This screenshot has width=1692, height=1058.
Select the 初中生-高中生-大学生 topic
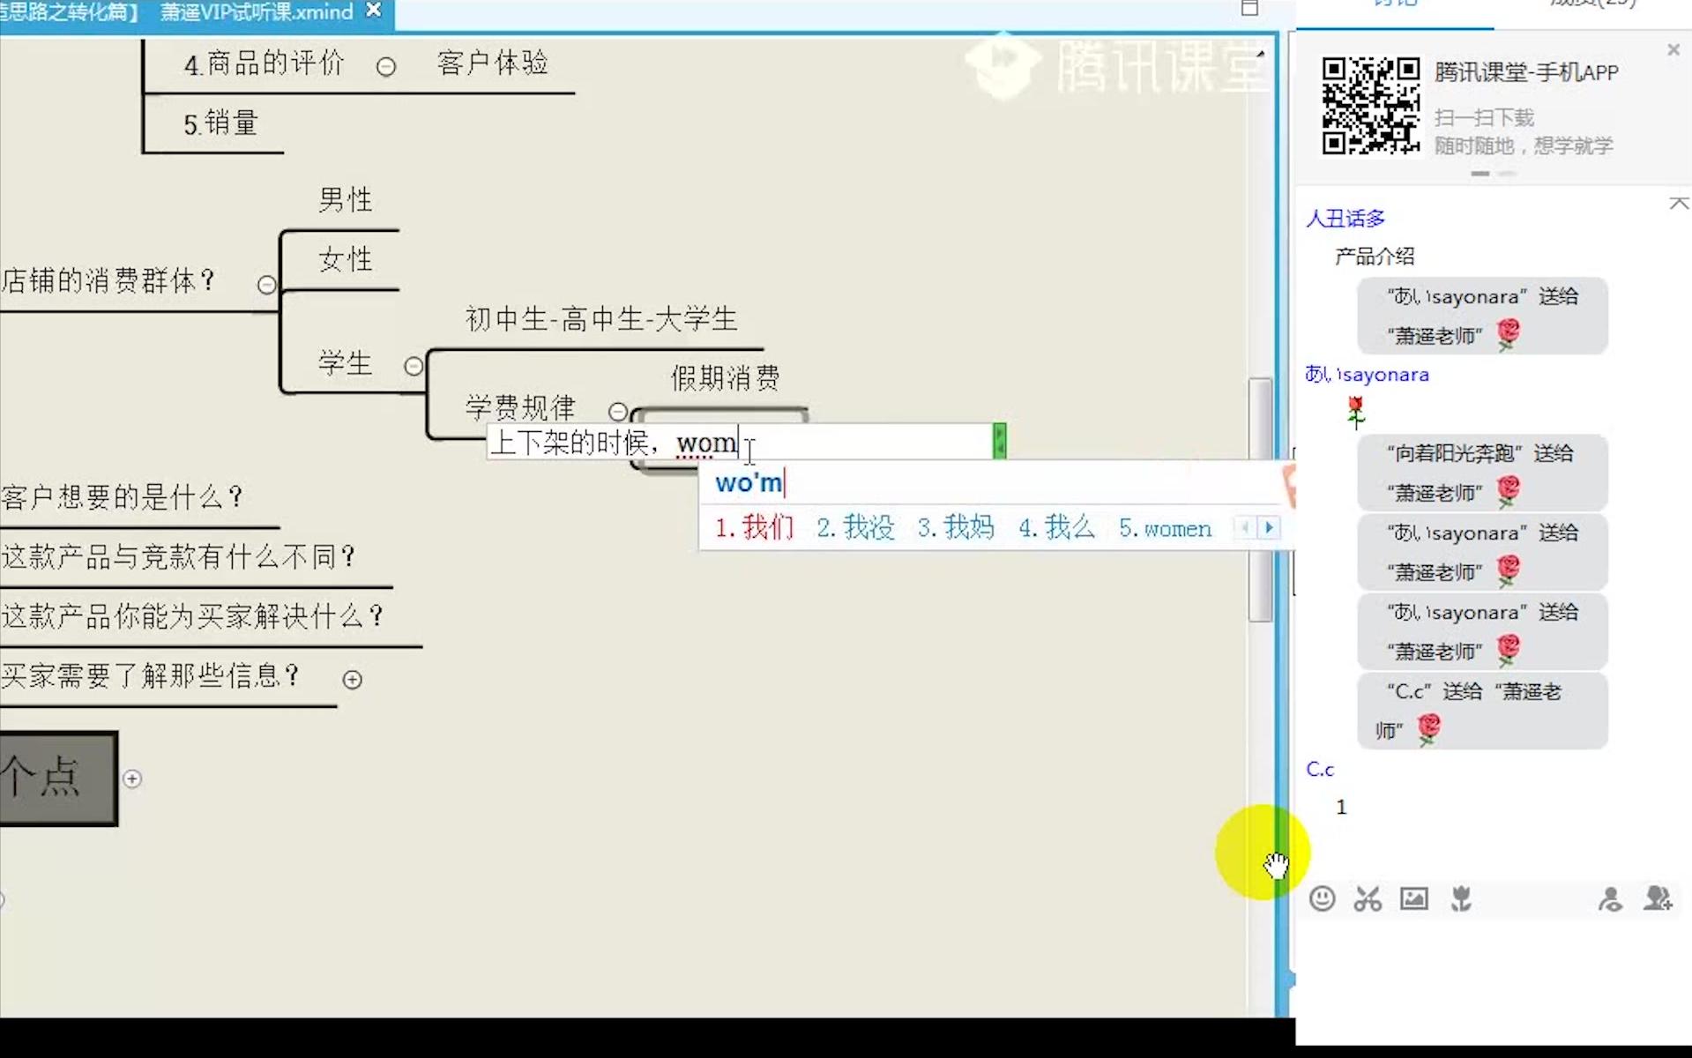pos(601,319)
